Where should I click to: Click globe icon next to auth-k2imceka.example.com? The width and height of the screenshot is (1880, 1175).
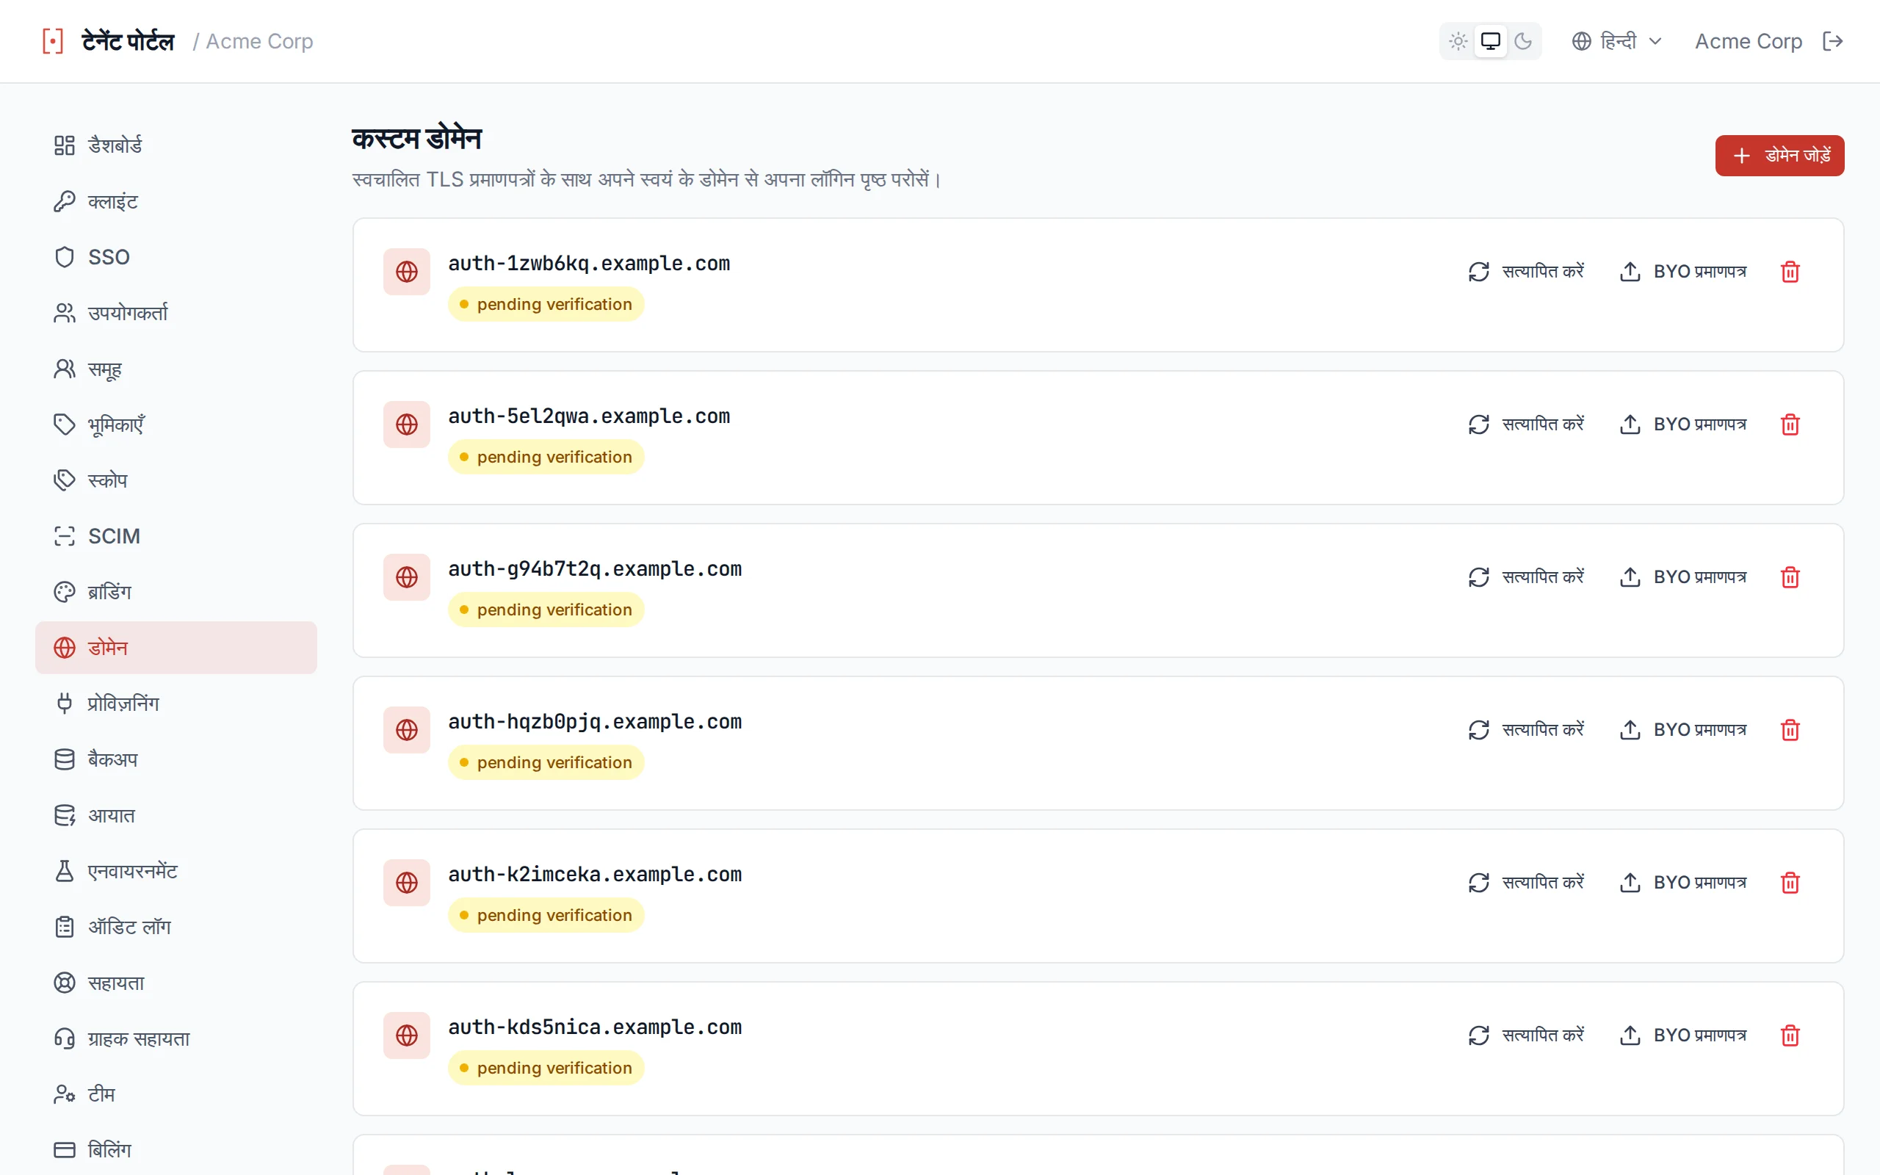tap(406, 883)
